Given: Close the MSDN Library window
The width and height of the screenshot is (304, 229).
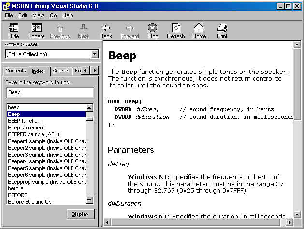Looking at the screenshot, I should [297, 6].
